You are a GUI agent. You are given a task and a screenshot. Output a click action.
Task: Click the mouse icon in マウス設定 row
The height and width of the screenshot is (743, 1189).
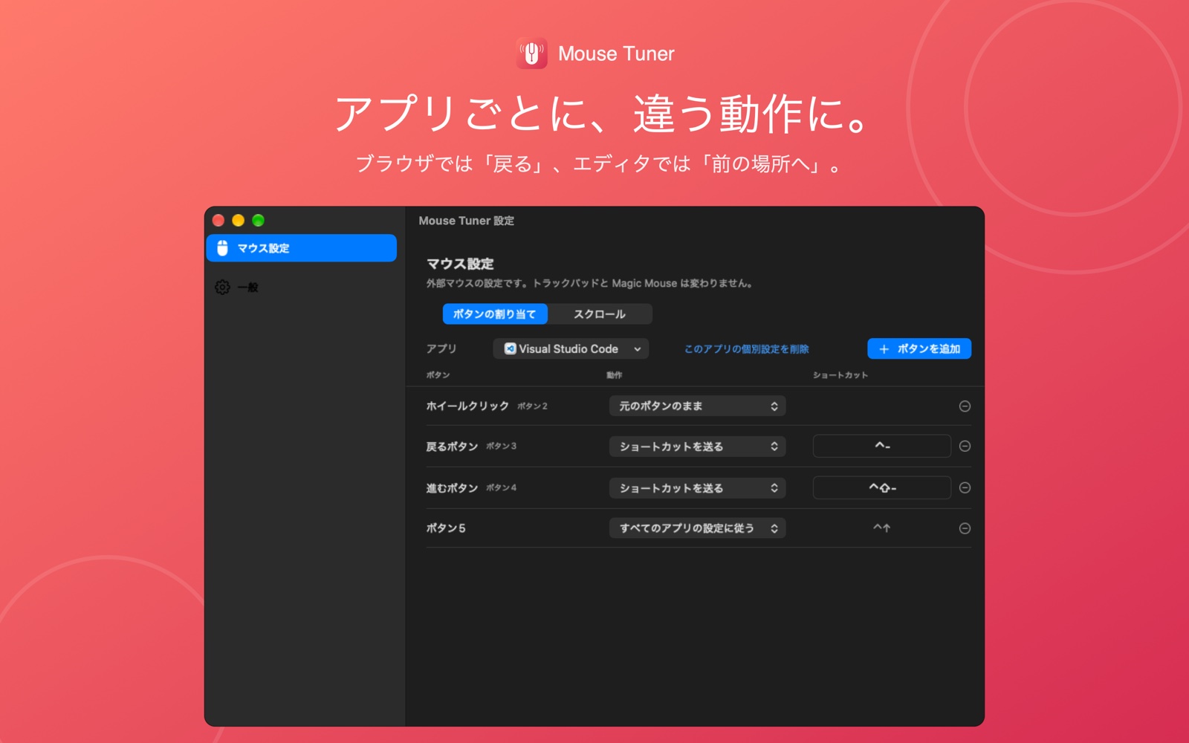tap(222, 248)
